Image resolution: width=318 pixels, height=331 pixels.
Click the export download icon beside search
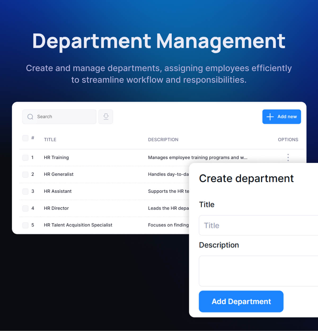pos(106,117)
